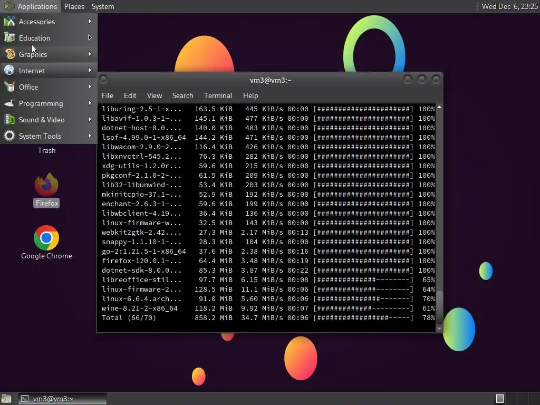
Task: Click the 78% total progress percentage
Action: 429,317
